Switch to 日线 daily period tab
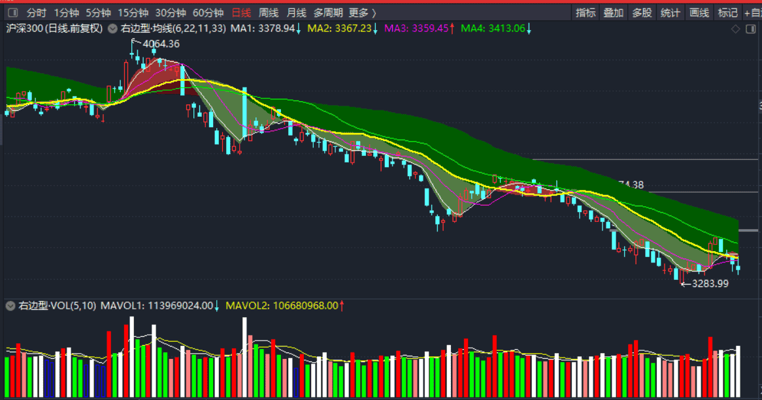The image size is (762, 400). [x=241, y=12]
